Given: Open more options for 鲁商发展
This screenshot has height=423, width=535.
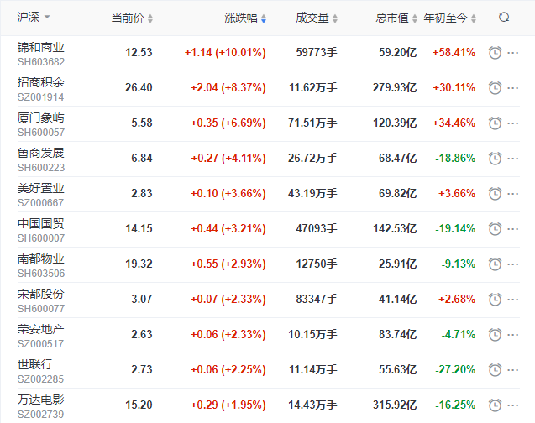Looking at the screenshot, I should (x=513, y=159).
